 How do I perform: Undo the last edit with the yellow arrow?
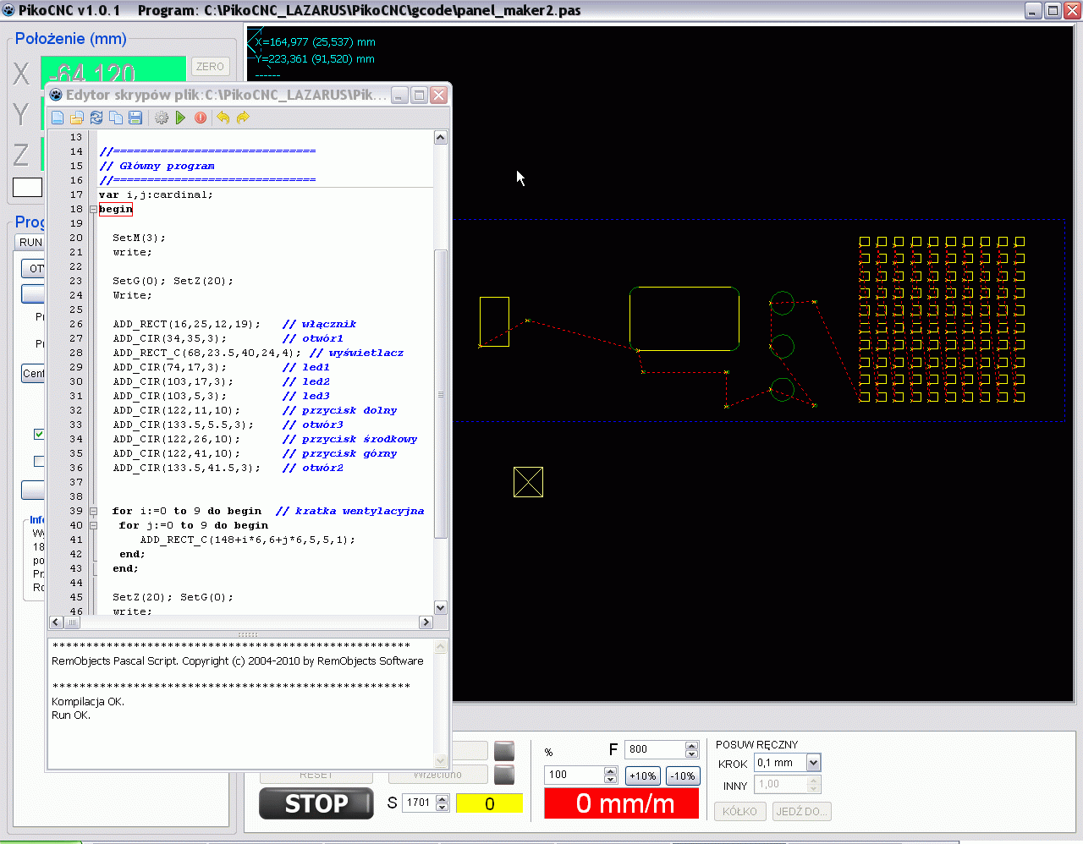click(223, 118)
